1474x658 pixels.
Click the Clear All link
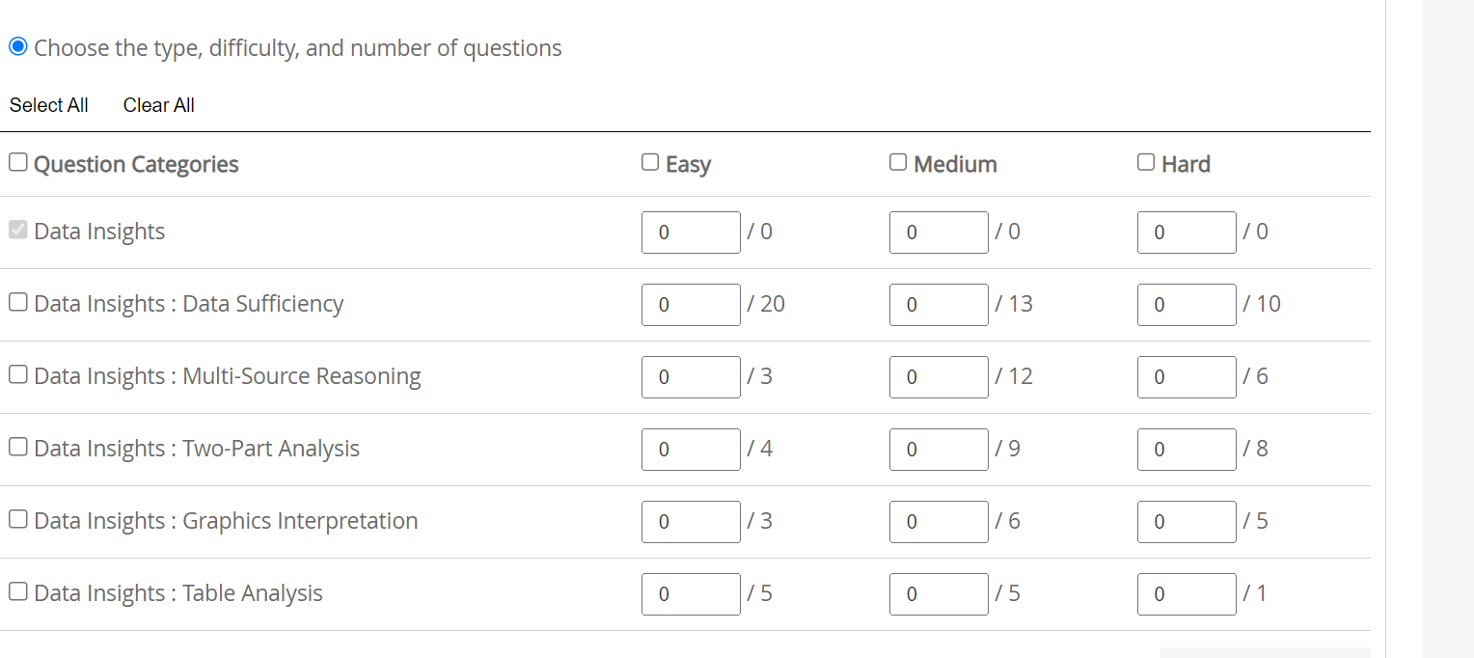pyautogui.click(x=158, y=105)
